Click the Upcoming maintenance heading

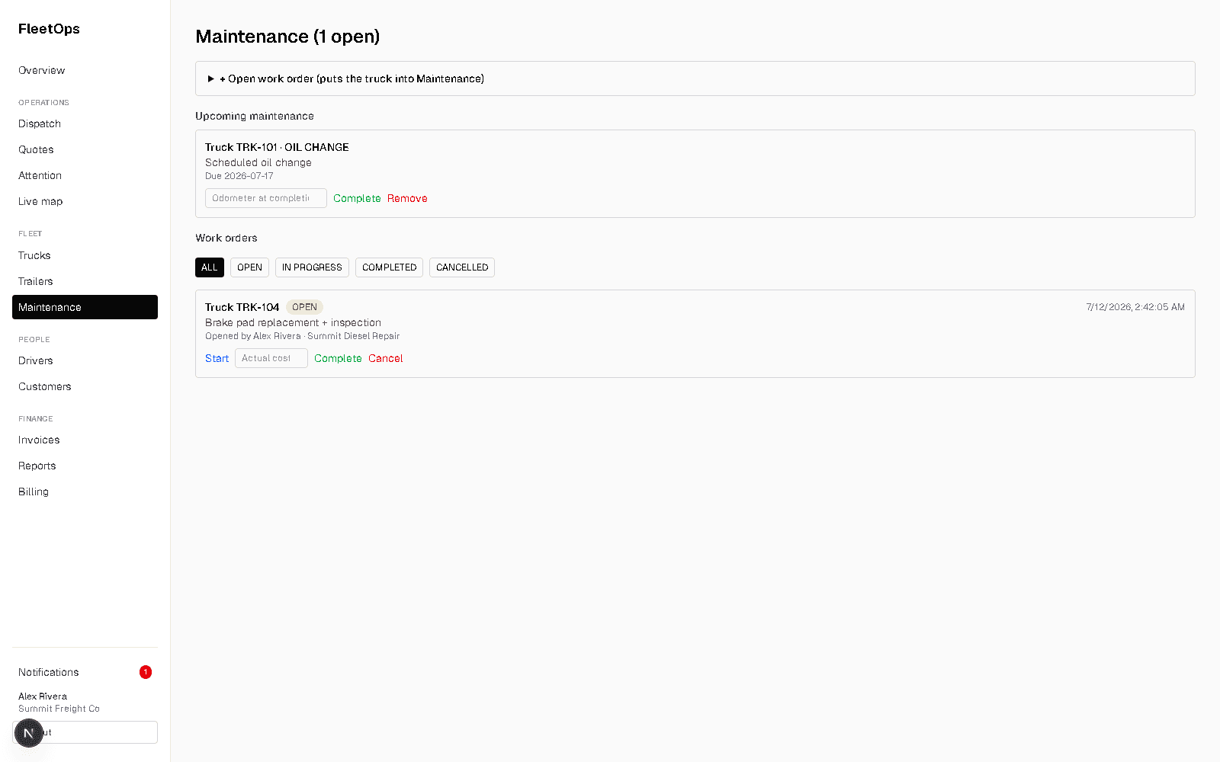click(255, 116)
